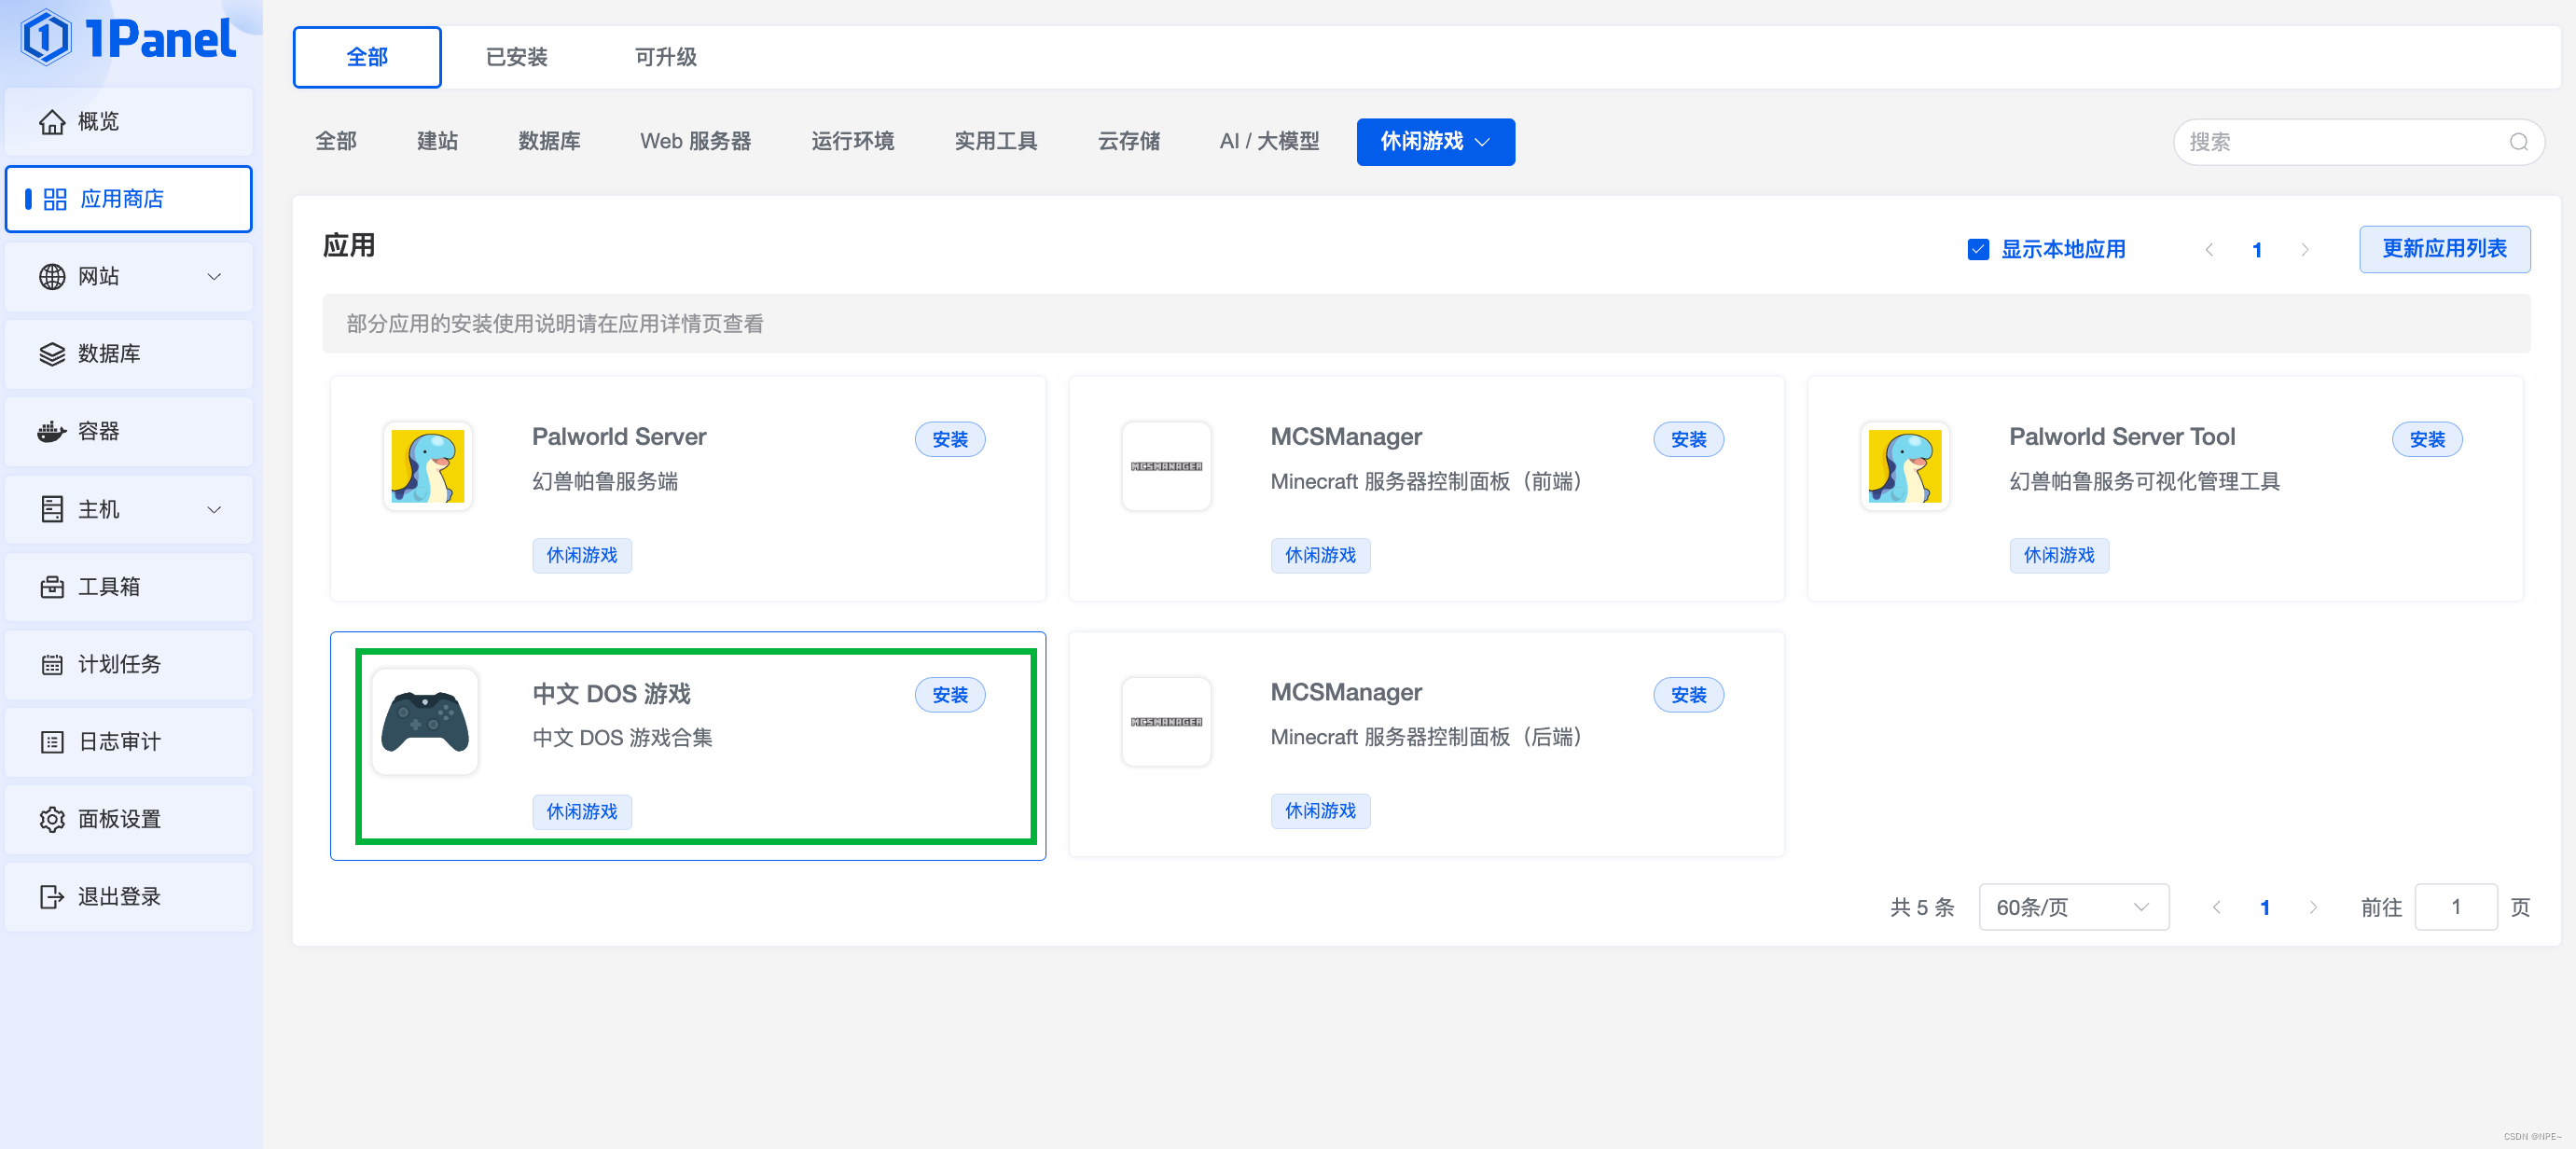This screenshot has width=2576, height=1149.
Task: Click the 工具箱 briefcase icon
Action: pyautogui.click(x=52, y=587)
